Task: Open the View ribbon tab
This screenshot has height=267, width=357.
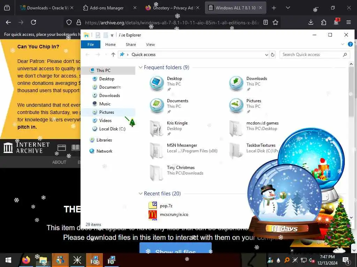Action: pos(150,44)
